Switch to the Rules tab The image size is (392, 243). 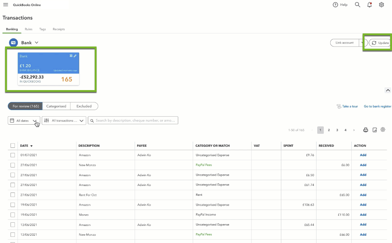point(29,29)
